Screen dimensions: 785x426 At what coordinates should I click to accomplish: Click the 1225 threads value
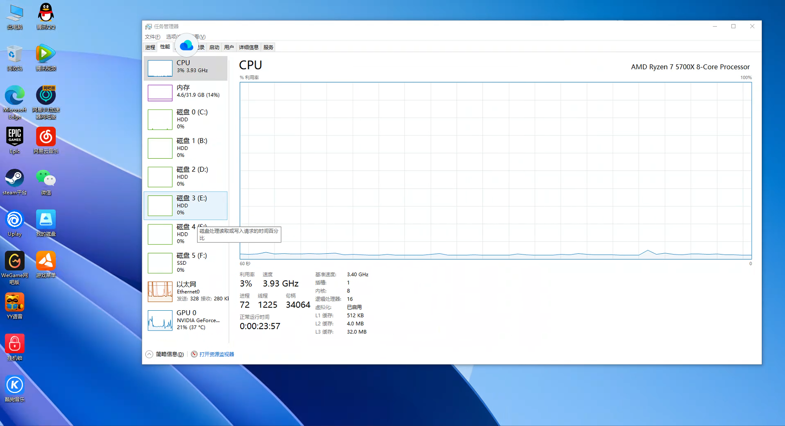click(x=267, y=305)
